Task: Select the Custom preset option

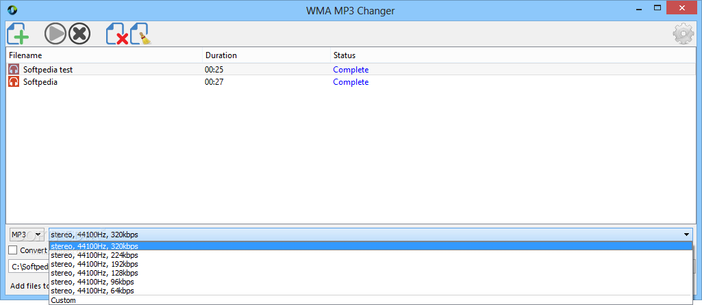Action: tap(371, 300)
